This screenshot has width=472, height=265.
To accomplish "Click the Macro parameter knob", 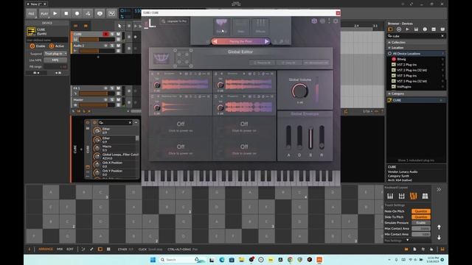I will pyautogui.click(x=97, y=148).
